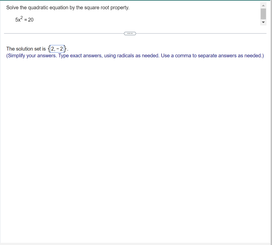The image size is (272, 245).
Task: Click inside the highlighted solution answer field
Action: [x=57, y=49]
